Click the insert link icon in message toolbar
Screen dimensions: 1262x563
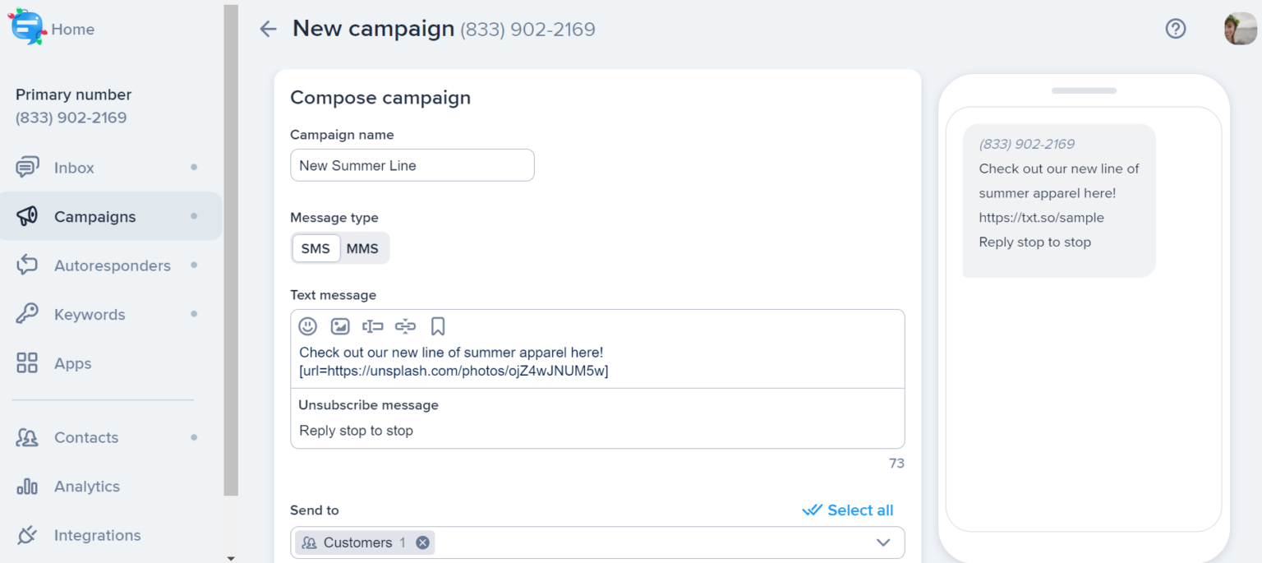coord(405,326)
